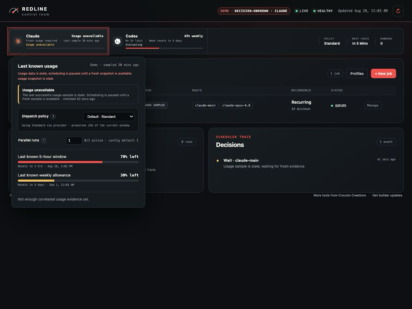This screenshot has height=309, width=412.
Task: Click the Updated Aug 28, 11:03 AM timestamp
Action: pos(363,11)
